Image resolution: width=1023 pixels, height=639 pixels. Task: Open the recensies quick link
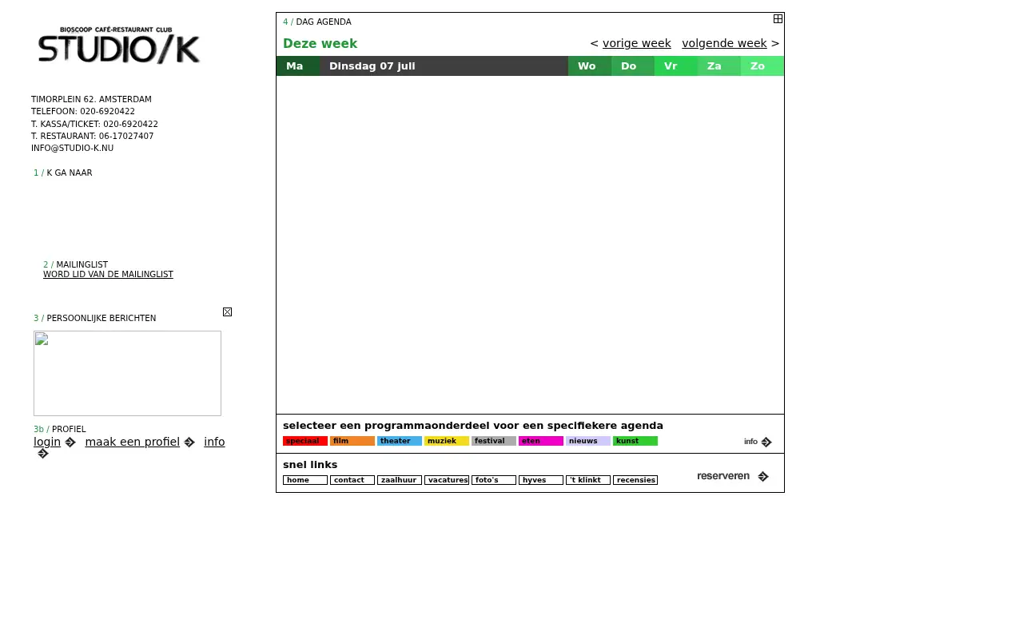635,480
